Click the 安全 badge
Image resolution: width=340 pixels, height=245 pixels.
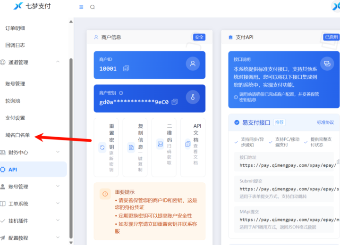(199, 37)
